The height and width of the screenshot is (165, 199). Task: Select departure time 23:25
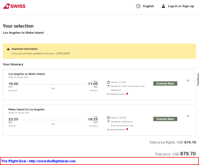click(13, 119)
